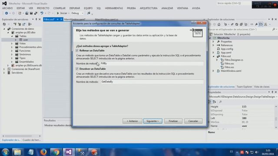Screen dimensions: 278x156
Task: Refresh the Explorador de servidores panel
Action: (x=4, y=24)
